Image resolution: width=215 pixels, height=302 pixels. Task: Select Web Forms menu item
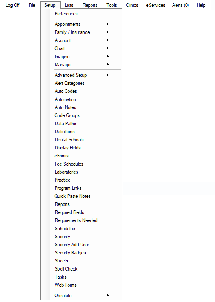point(81,285)
